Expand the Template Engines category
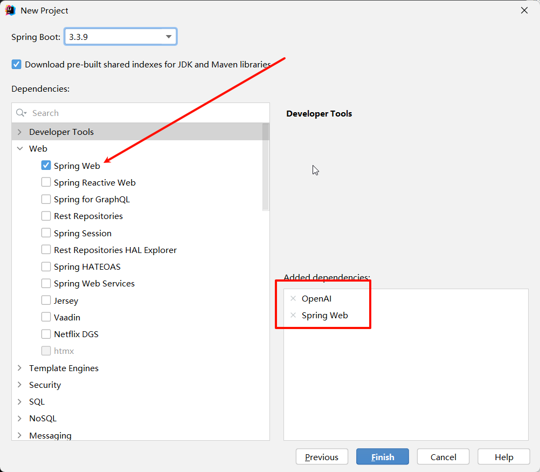 tap(19, 368)
